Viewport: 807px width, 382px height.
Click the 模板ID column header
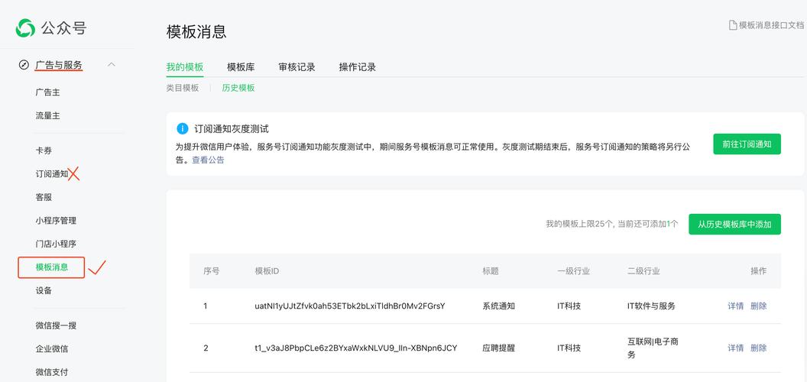point(267,270)
